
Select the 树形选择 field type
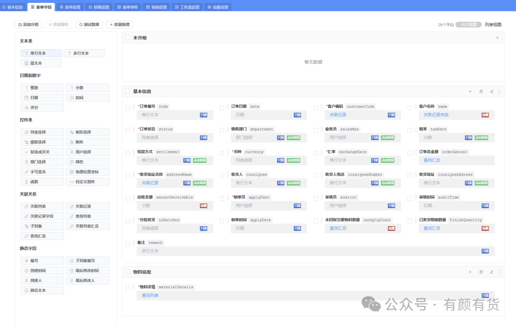pyautogui.click(x=87, y=132)
